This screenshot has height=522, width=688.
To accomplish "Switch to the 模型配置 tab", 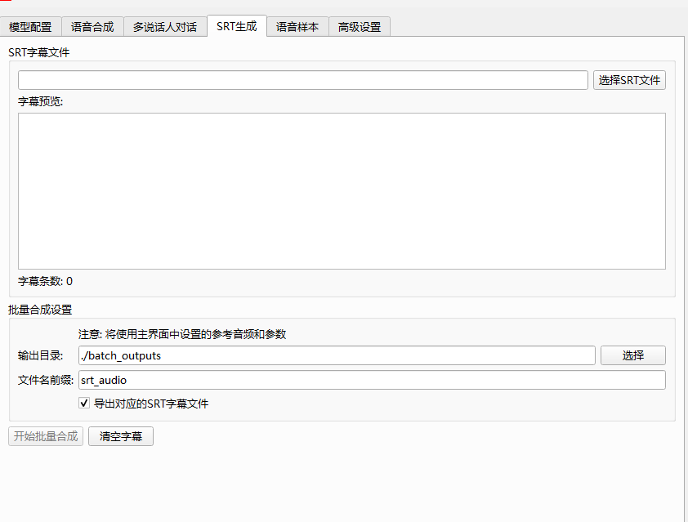I will click(x=30, y=27).
